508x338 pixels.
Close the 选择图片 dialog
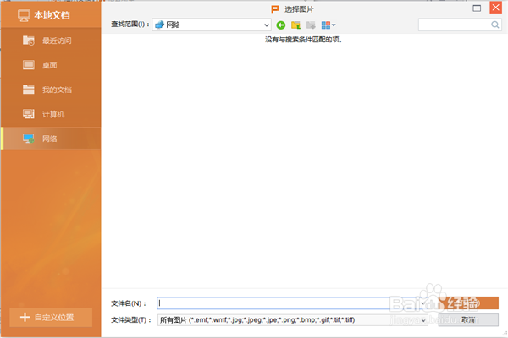pos(495,8)
